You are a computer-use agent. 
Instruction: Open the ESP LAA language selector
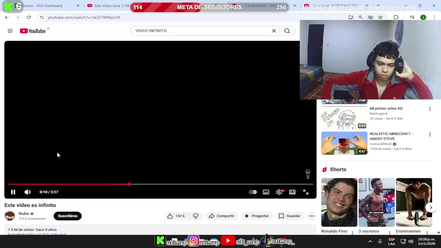pyautogui.click(x=392, y=241)
